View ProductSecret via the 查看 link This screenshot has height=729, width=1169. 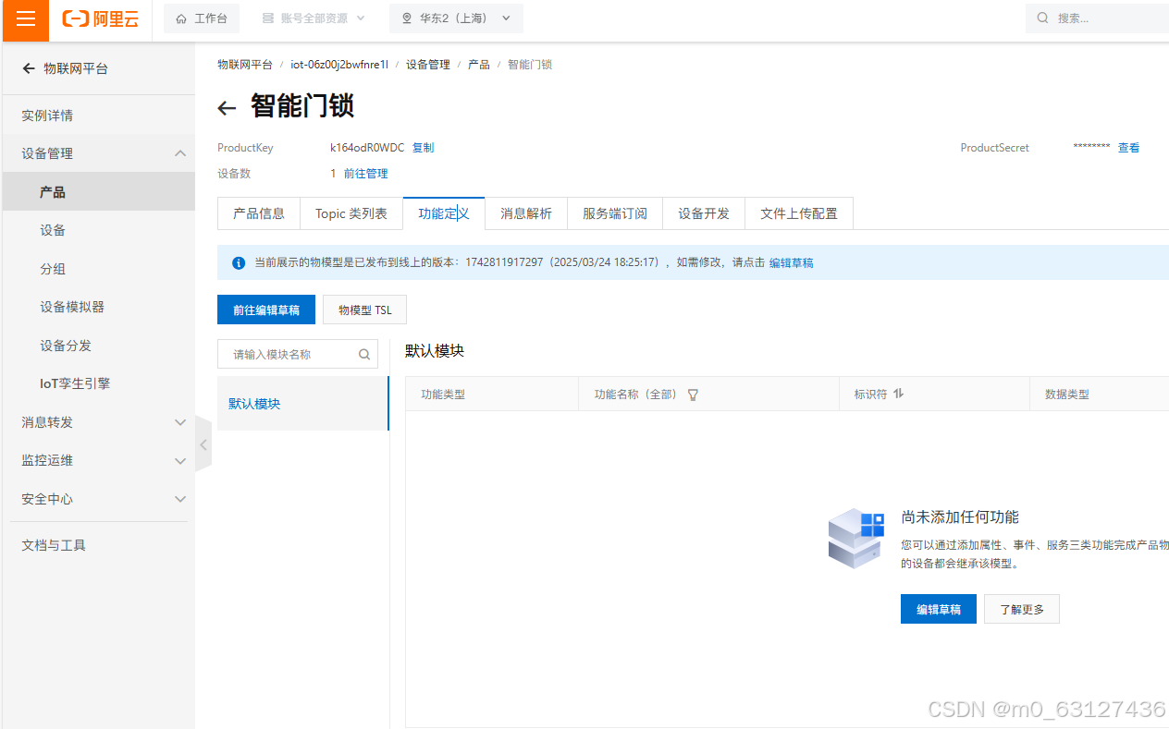point(1129,147)
